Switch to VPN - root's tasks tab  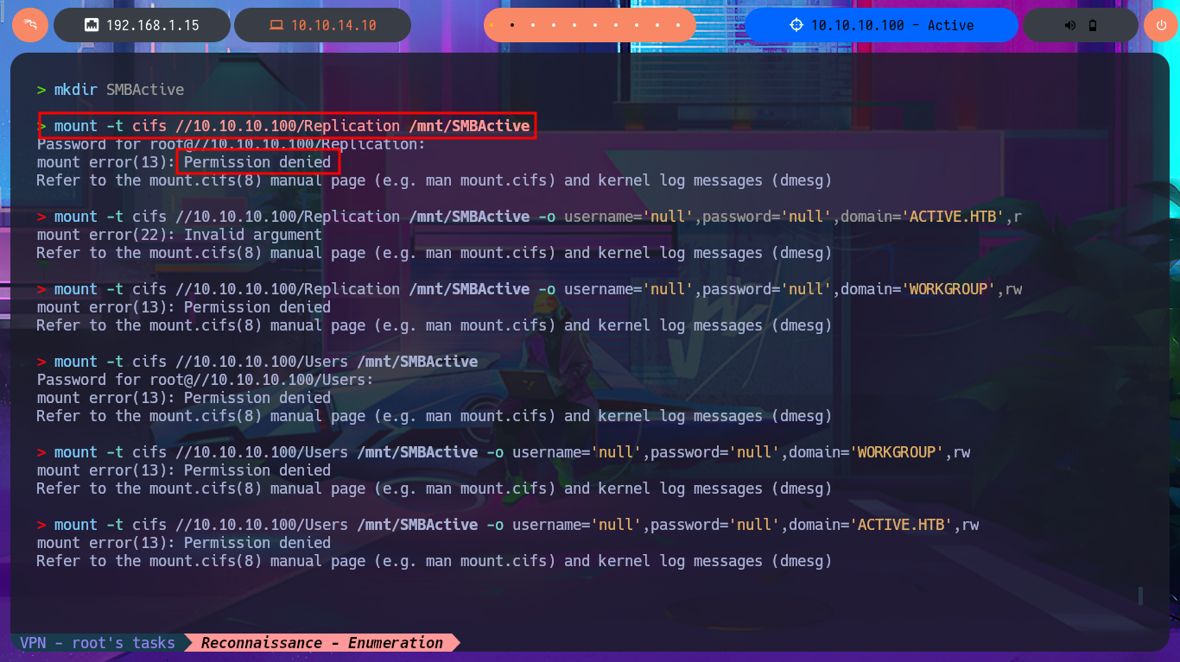(98, 643)
